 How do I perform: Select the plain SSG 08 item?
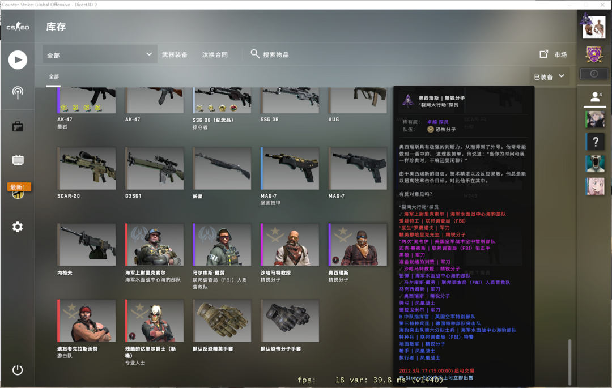tap(290, 101)
